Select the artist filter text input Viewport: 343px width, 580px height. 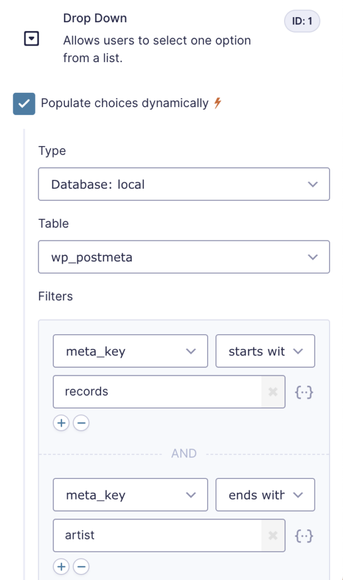tap(155, 536)
